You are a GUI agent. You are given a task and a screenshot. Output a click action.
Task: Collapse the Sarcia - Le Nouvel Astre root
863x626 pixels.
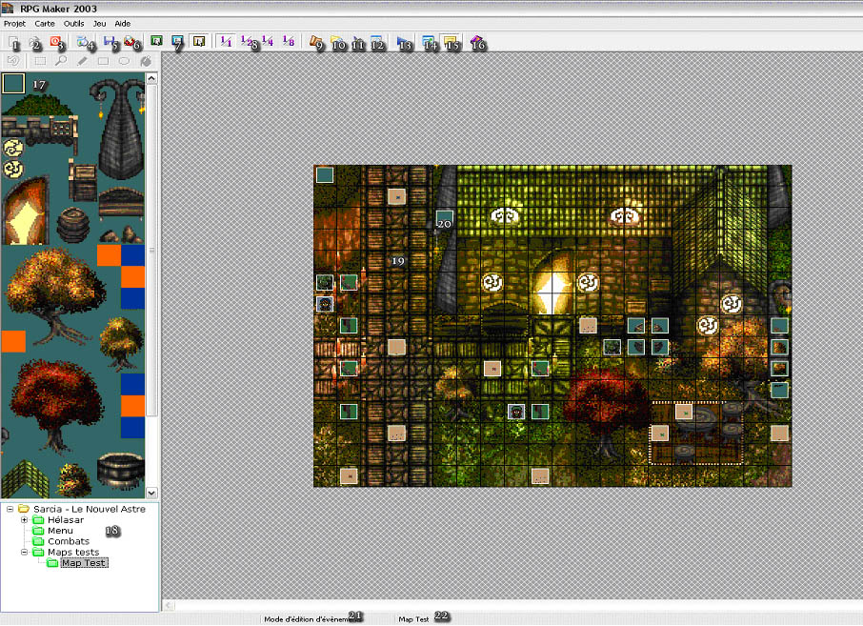tap(10, 509)
